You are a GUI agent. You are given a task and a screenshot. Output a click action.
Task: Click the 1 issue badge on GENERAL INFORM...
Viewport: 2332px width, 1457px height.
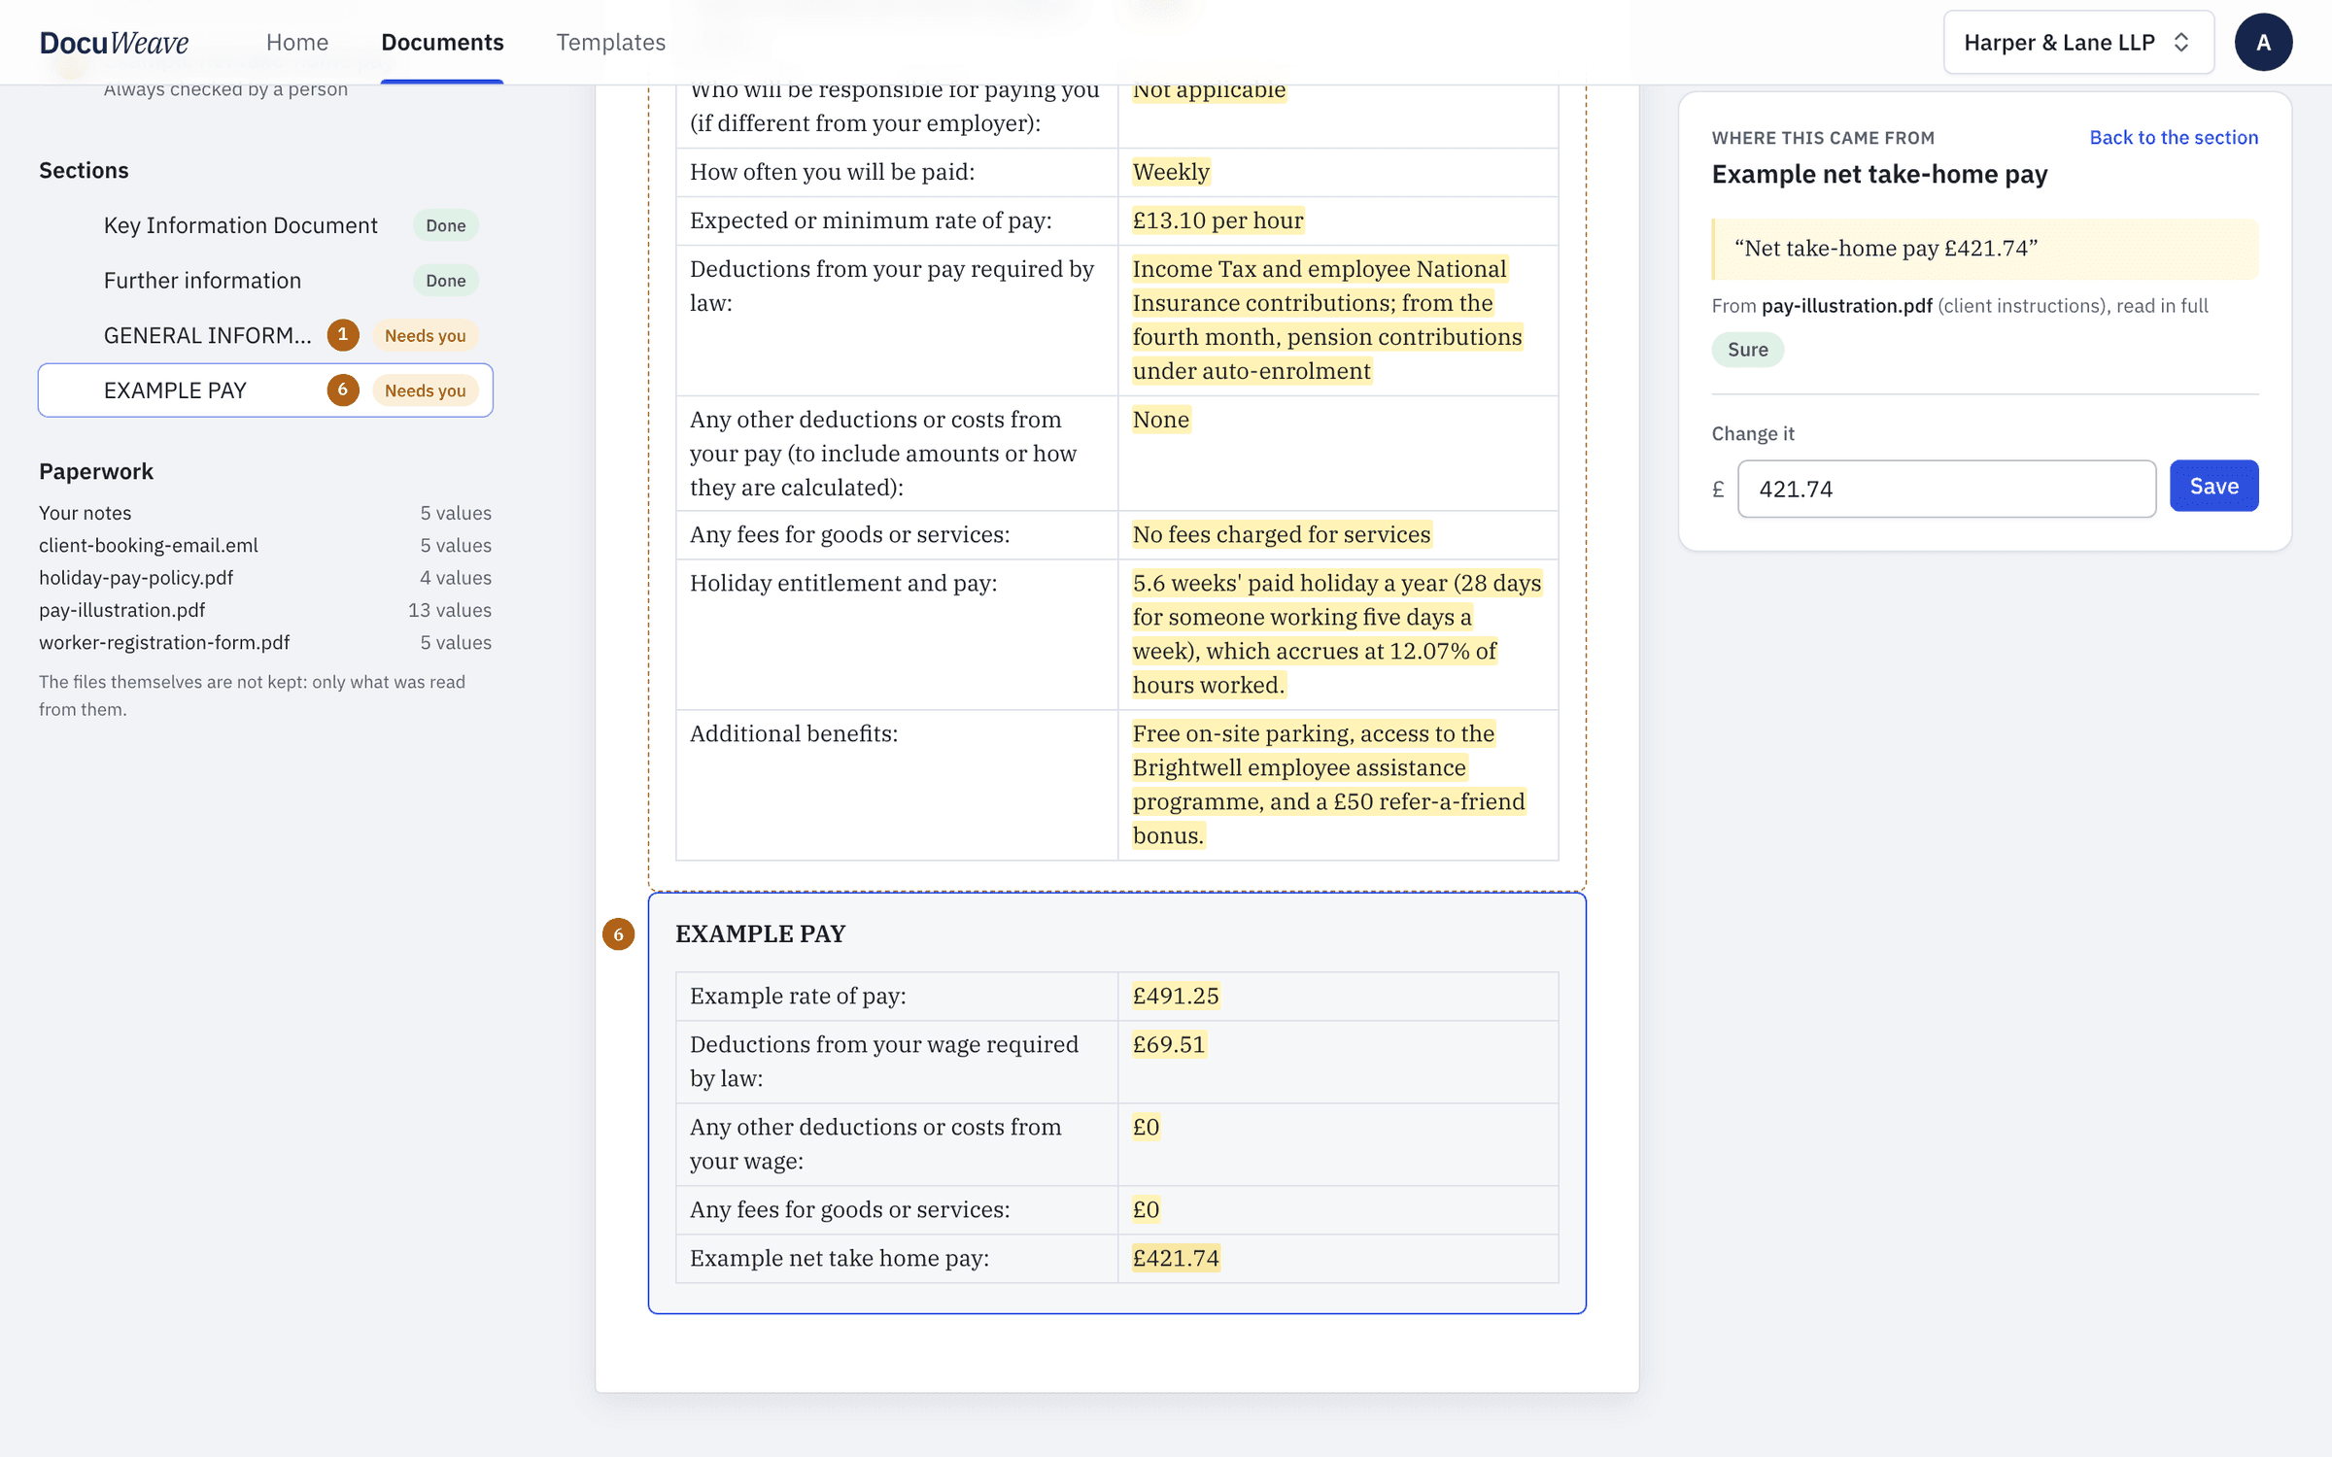tap(343, 335)
